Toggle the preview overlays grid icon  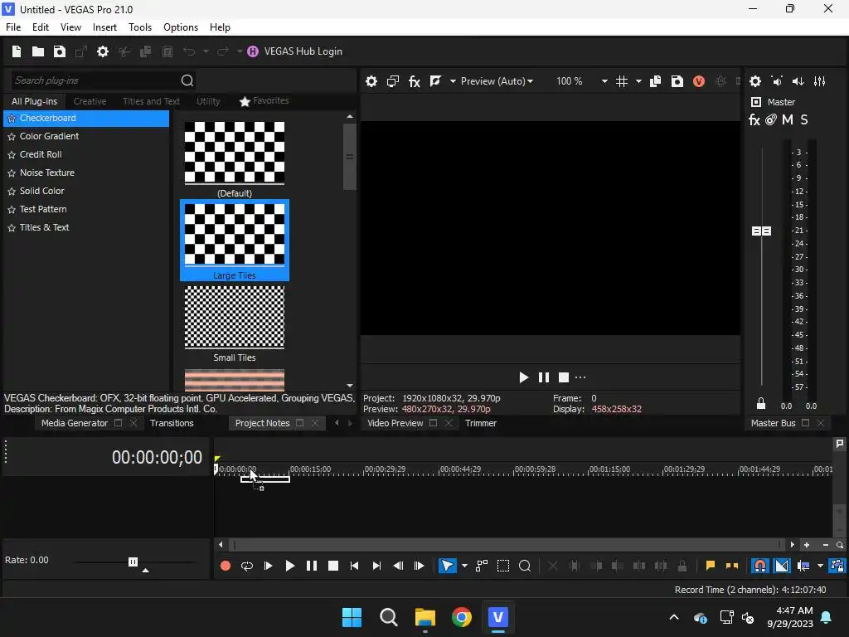622,81
